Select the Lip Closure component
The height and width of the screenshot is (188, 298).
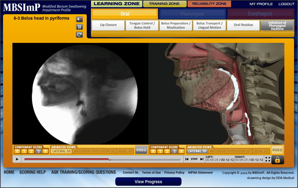coord(108,25)
